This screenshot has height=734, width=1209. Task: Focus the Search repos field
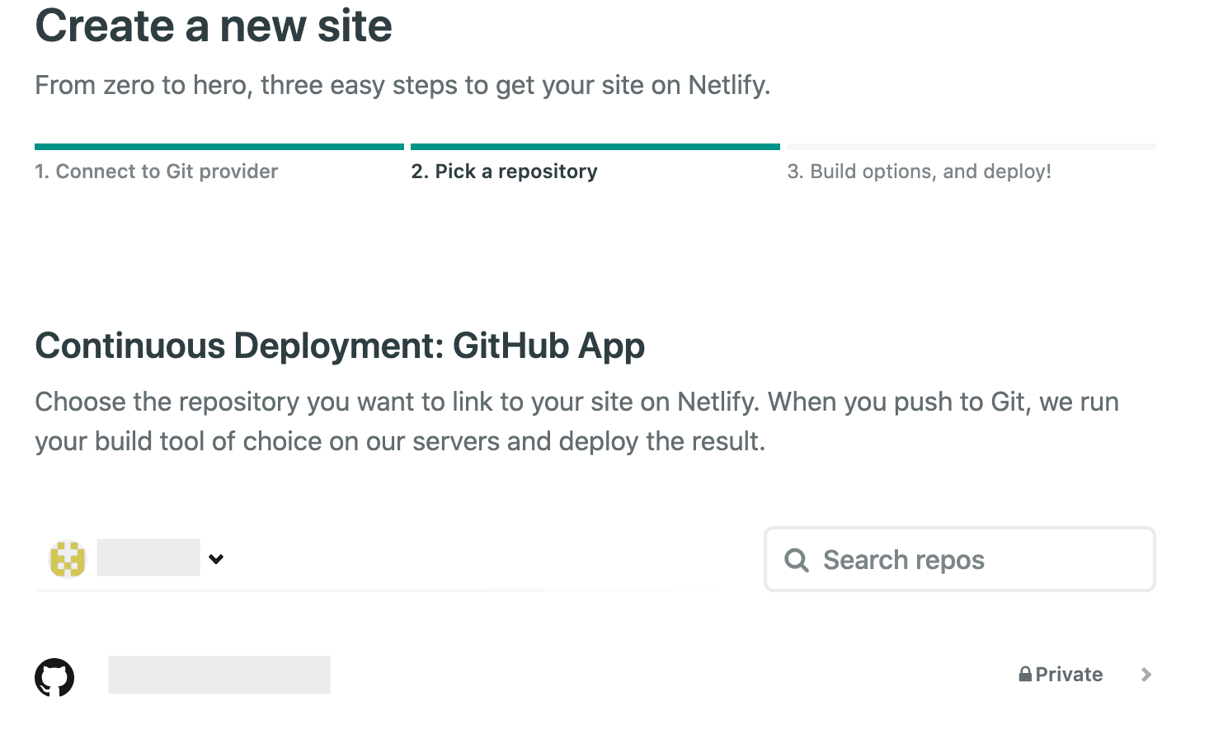point(960,559)
